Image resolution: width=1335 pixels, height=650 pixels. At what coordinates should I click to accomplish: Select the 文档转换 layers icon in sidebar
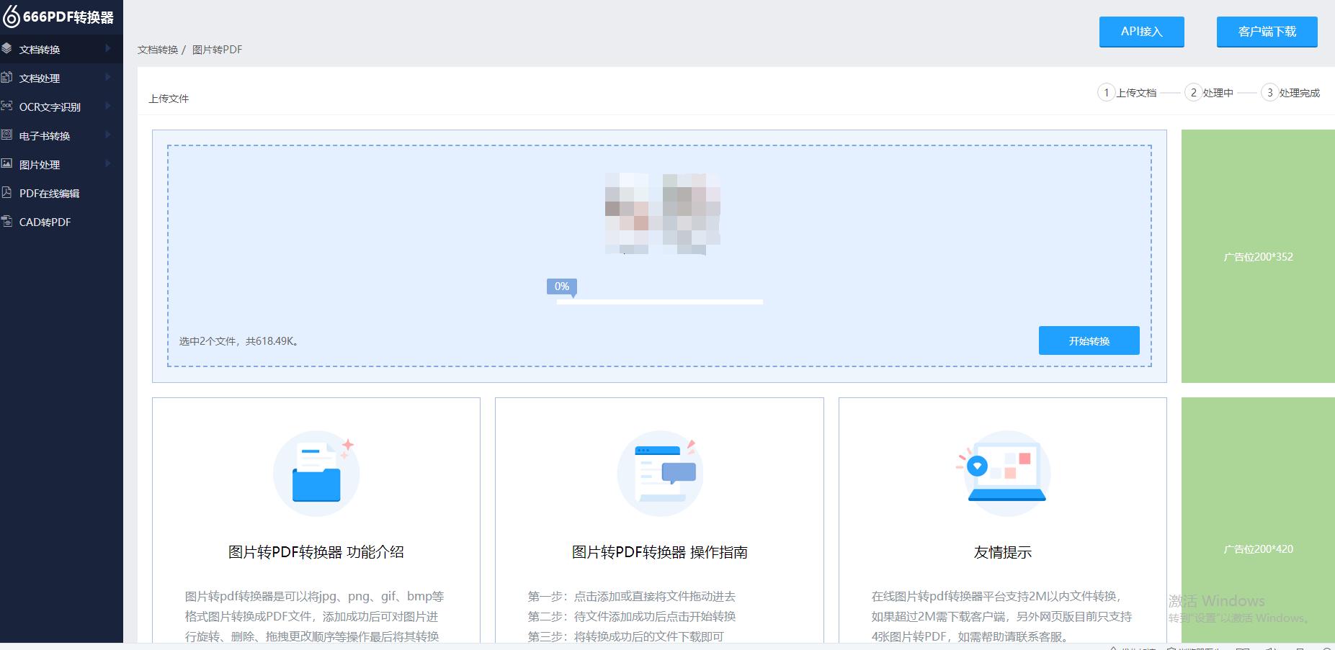(x=7, y=49)
